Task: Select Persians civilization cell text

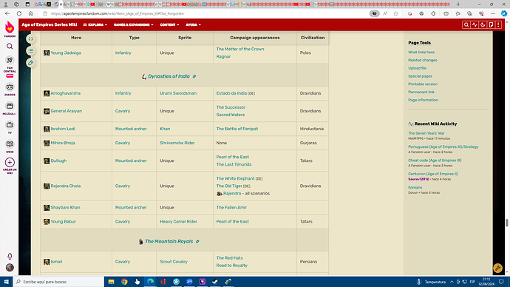Action: 308,262
